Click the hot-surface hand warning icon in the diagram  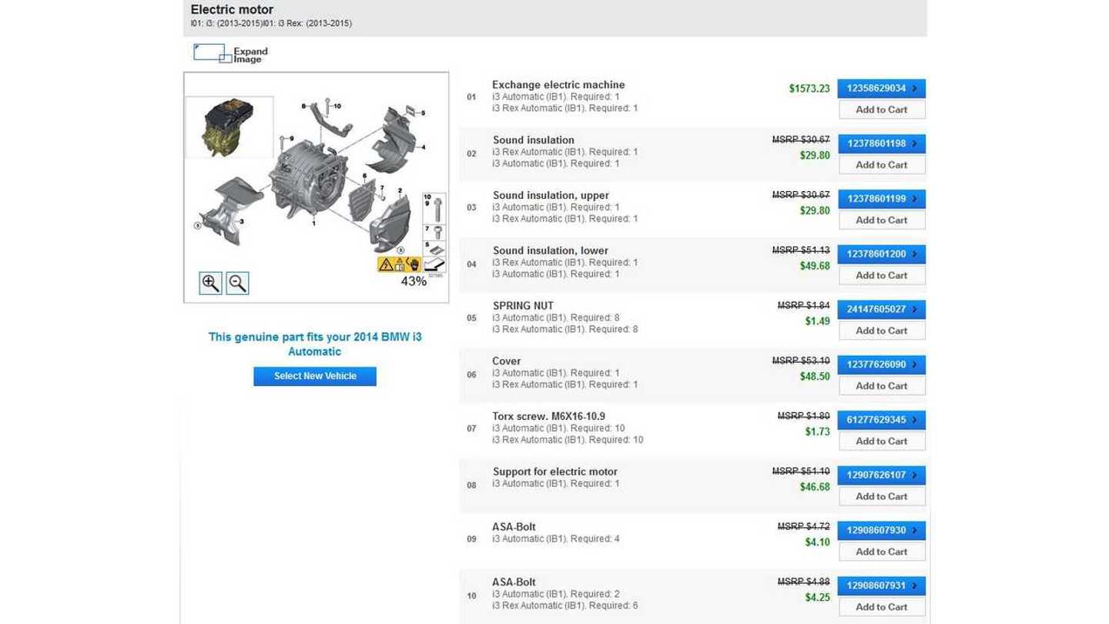coord(414,264)
